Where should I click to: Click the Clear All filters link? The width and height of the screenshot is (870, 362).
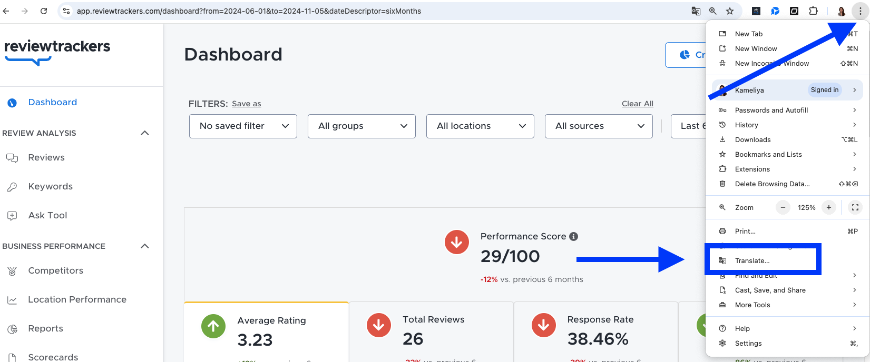tap(638, 104)
